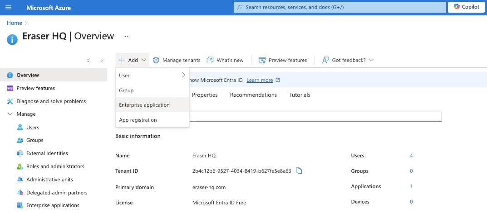487x213 pixels.
Task: Click the Preview features sidebar icon
Action: (10, 88)
